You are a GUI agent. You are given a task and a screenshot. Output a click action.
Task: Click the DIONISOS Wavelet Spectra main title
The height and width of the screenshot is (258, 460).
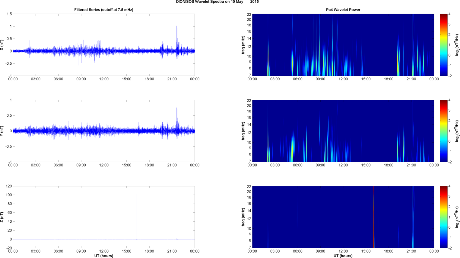[x=217, y=2]
